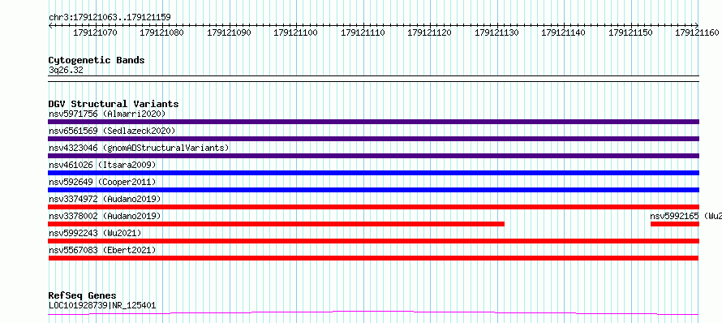
Task: Open nsv6561569 (Sedlazeck2020) label
Action: pos(112,131)
